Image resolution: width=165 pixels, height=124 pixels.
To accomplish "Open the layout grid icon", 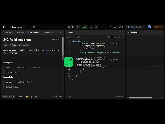I will 110,27.
